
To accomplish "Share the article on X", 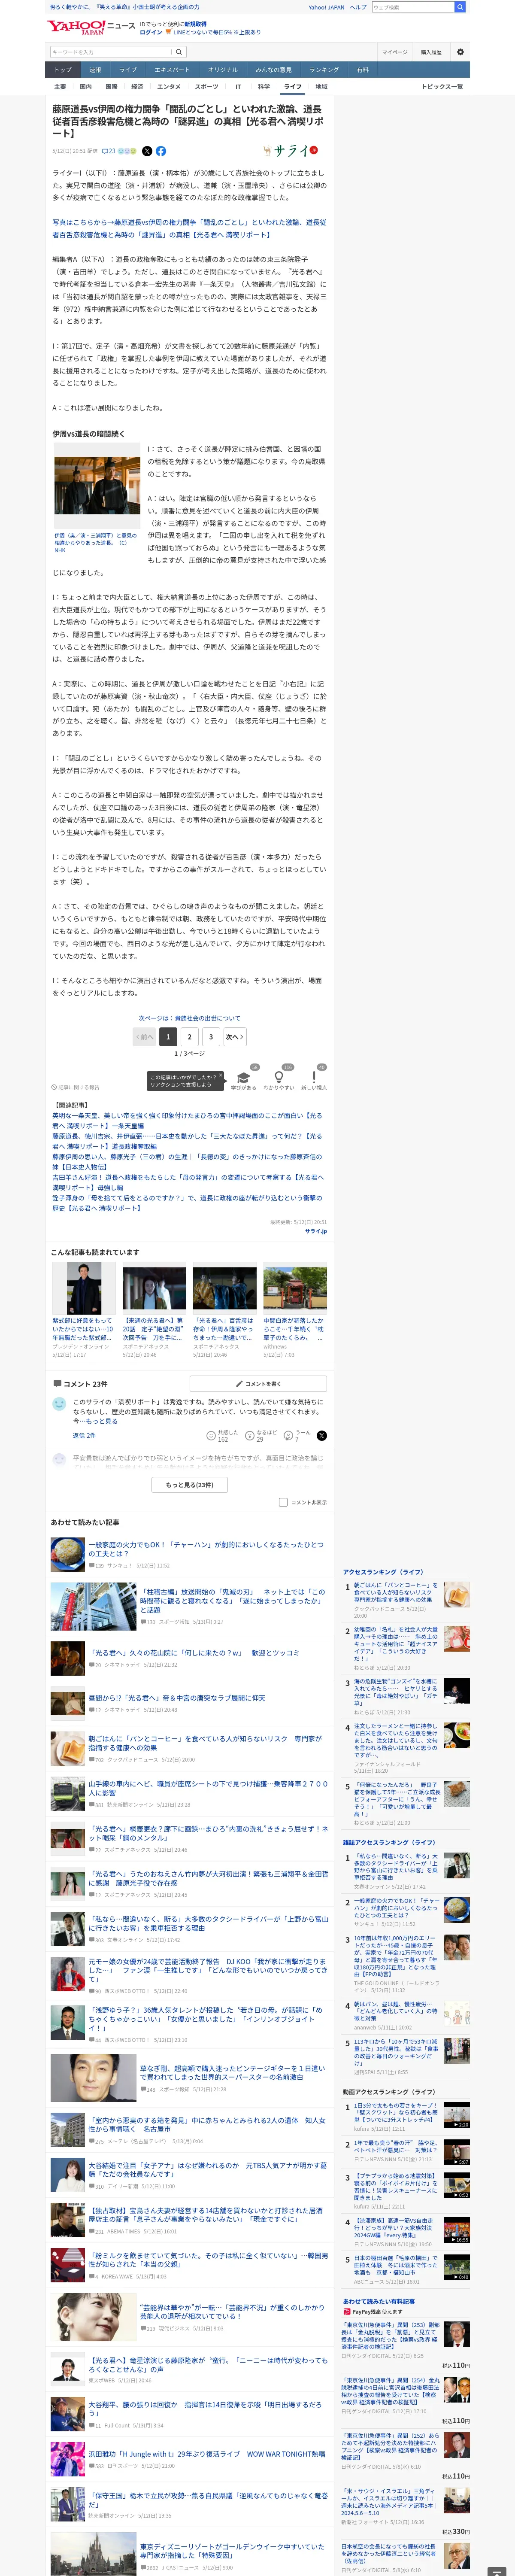I will tap(147, 151).
